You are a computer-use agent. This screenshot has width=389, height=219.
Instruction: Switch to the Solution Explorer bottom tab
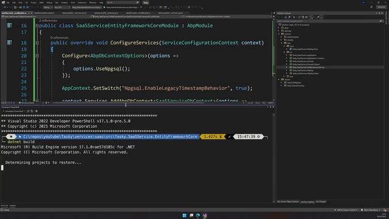[x=308, y=202]
